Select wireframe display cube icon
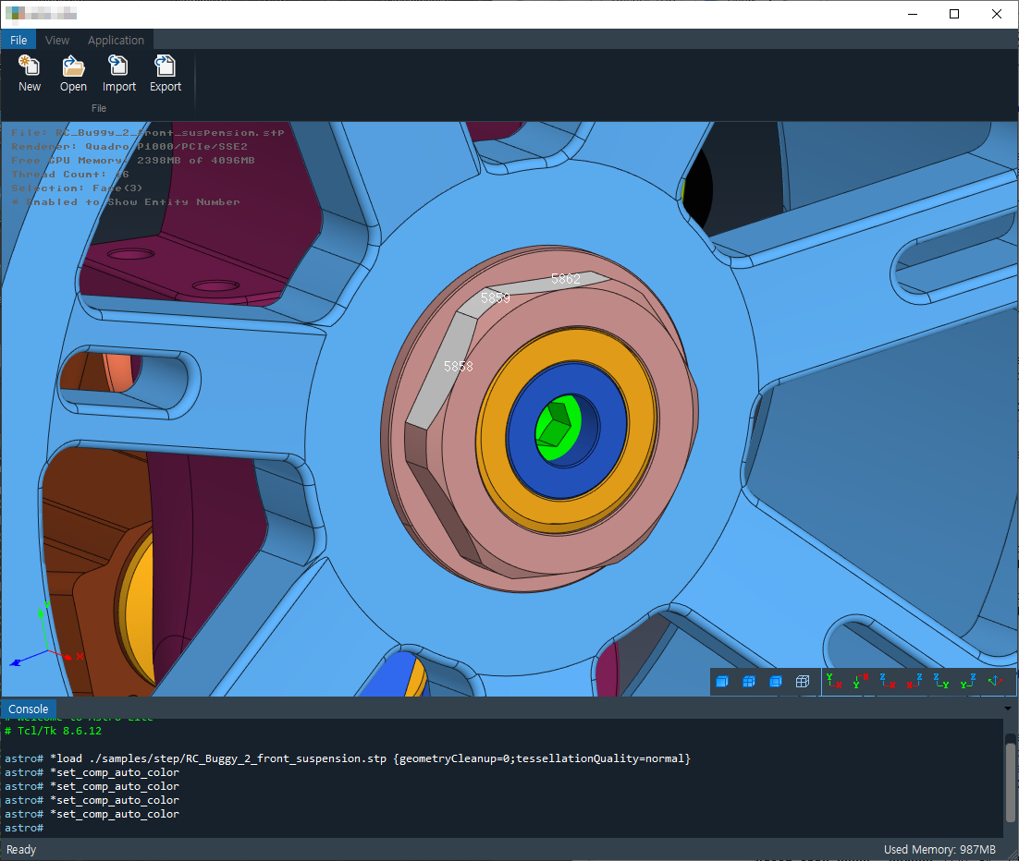Viewport: 1019px width, 861px height. [x=803, y=681]
